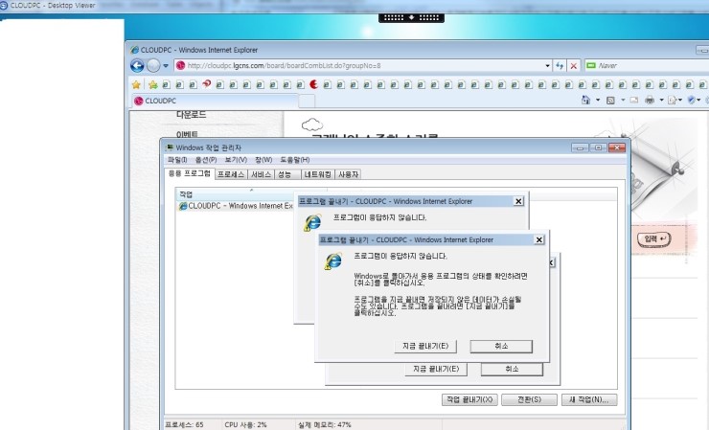Close the Windows 작업 관리자 window
Viewport: 709px width, 430px height.
[x=617, y=147]
